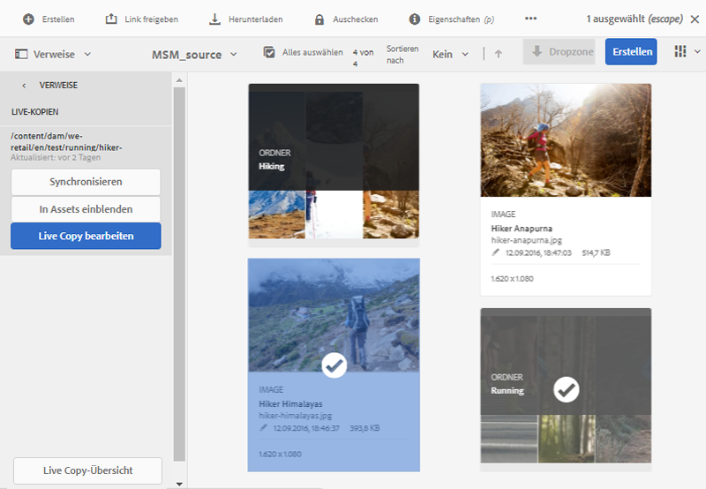Click In Assets einblenden button

[86, 209]
